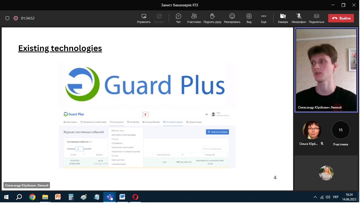
Task: Click the Microsoft Teams taskbar icon
Action: (109, 197)
